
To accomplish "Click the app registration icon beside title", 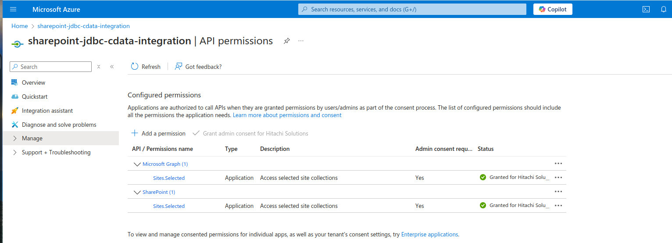I will (17, 44).
